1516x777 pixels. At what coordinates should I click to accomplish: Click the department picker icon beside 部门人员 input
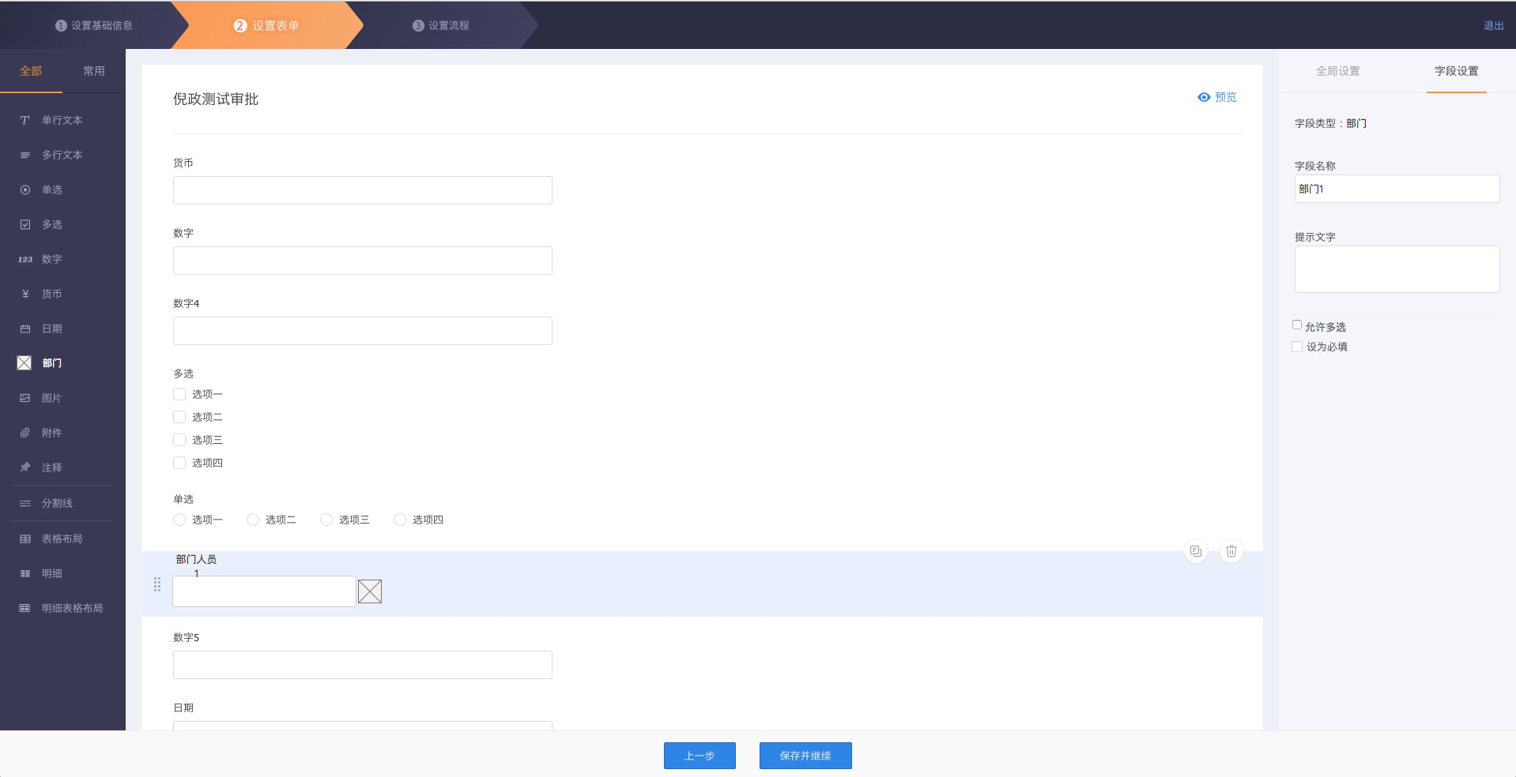coord(370,591)
